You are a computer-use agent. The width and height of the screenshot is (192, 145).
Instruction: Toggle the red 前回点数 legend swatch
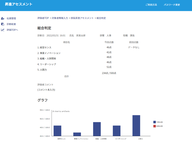154,126
